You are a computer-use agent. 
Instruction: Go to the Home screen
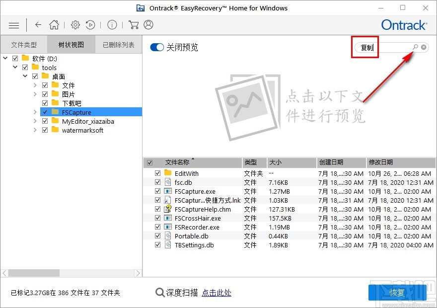pyautogui.click(x=54, y=25)
